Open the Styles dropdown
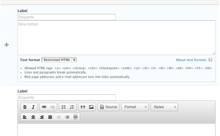 point(164,107)
